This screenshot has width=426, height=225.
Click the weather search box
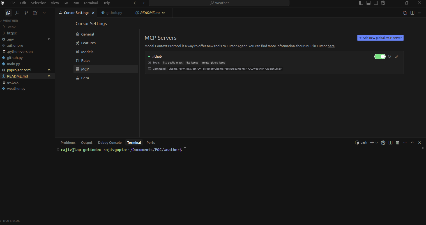(219, 3)
